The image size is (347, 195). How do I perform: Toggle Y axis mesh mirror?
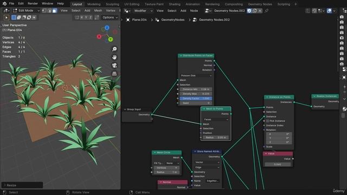coord(86,17)
